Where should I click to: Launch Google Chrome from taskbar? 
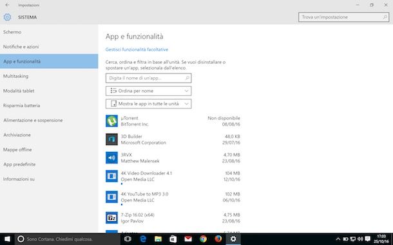click(x=203, y=239)
